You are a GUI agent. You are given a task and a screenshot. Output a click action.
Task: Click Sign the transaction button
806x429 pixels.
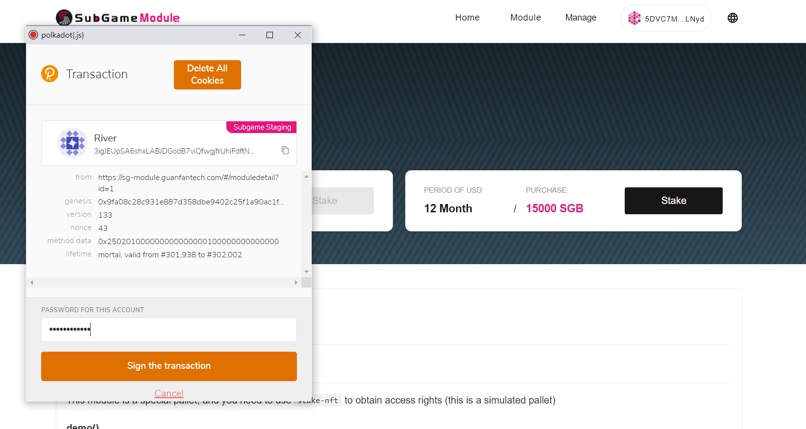(169, 366)
